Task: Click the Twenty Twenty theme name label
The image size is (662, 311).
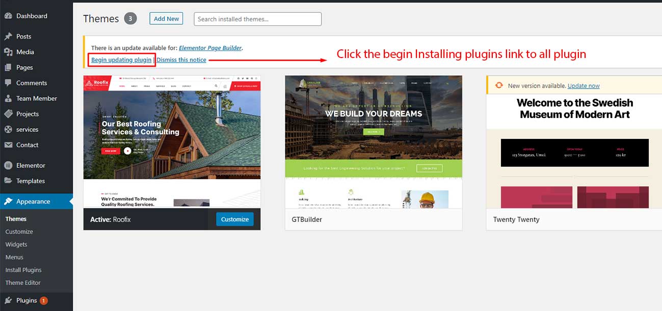Action: [x=516, y=219]
